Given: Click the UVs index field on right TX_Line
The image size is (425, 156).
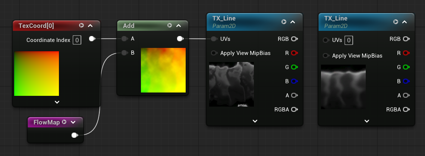Looking at the screenshot, I should (349, 40).
